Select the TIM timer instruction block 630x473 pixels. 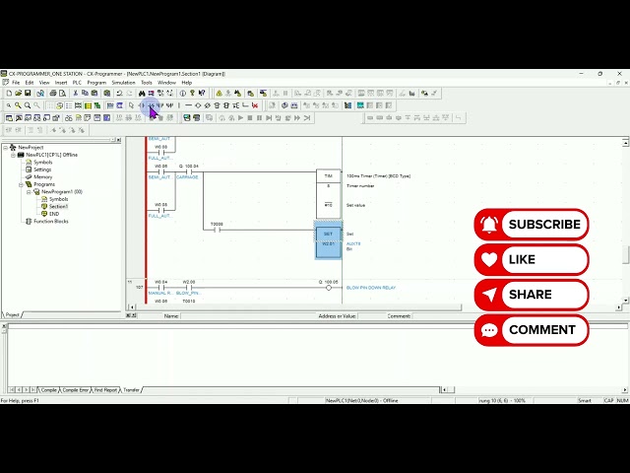(328, 193)
